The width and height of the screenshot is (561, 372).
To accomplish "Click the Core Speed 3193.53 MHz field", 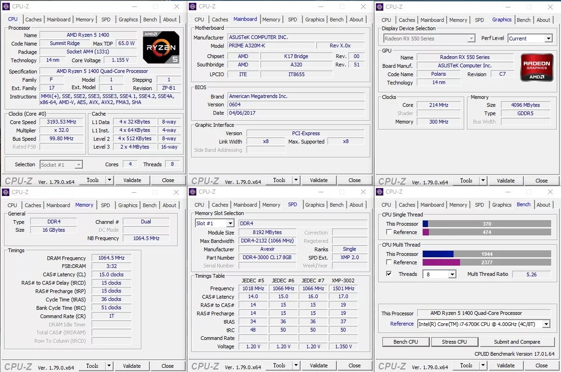I will pyautogui.click(x=62, y=122).
